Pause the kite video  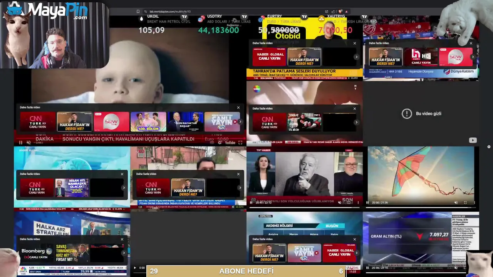tap(367, 202)
